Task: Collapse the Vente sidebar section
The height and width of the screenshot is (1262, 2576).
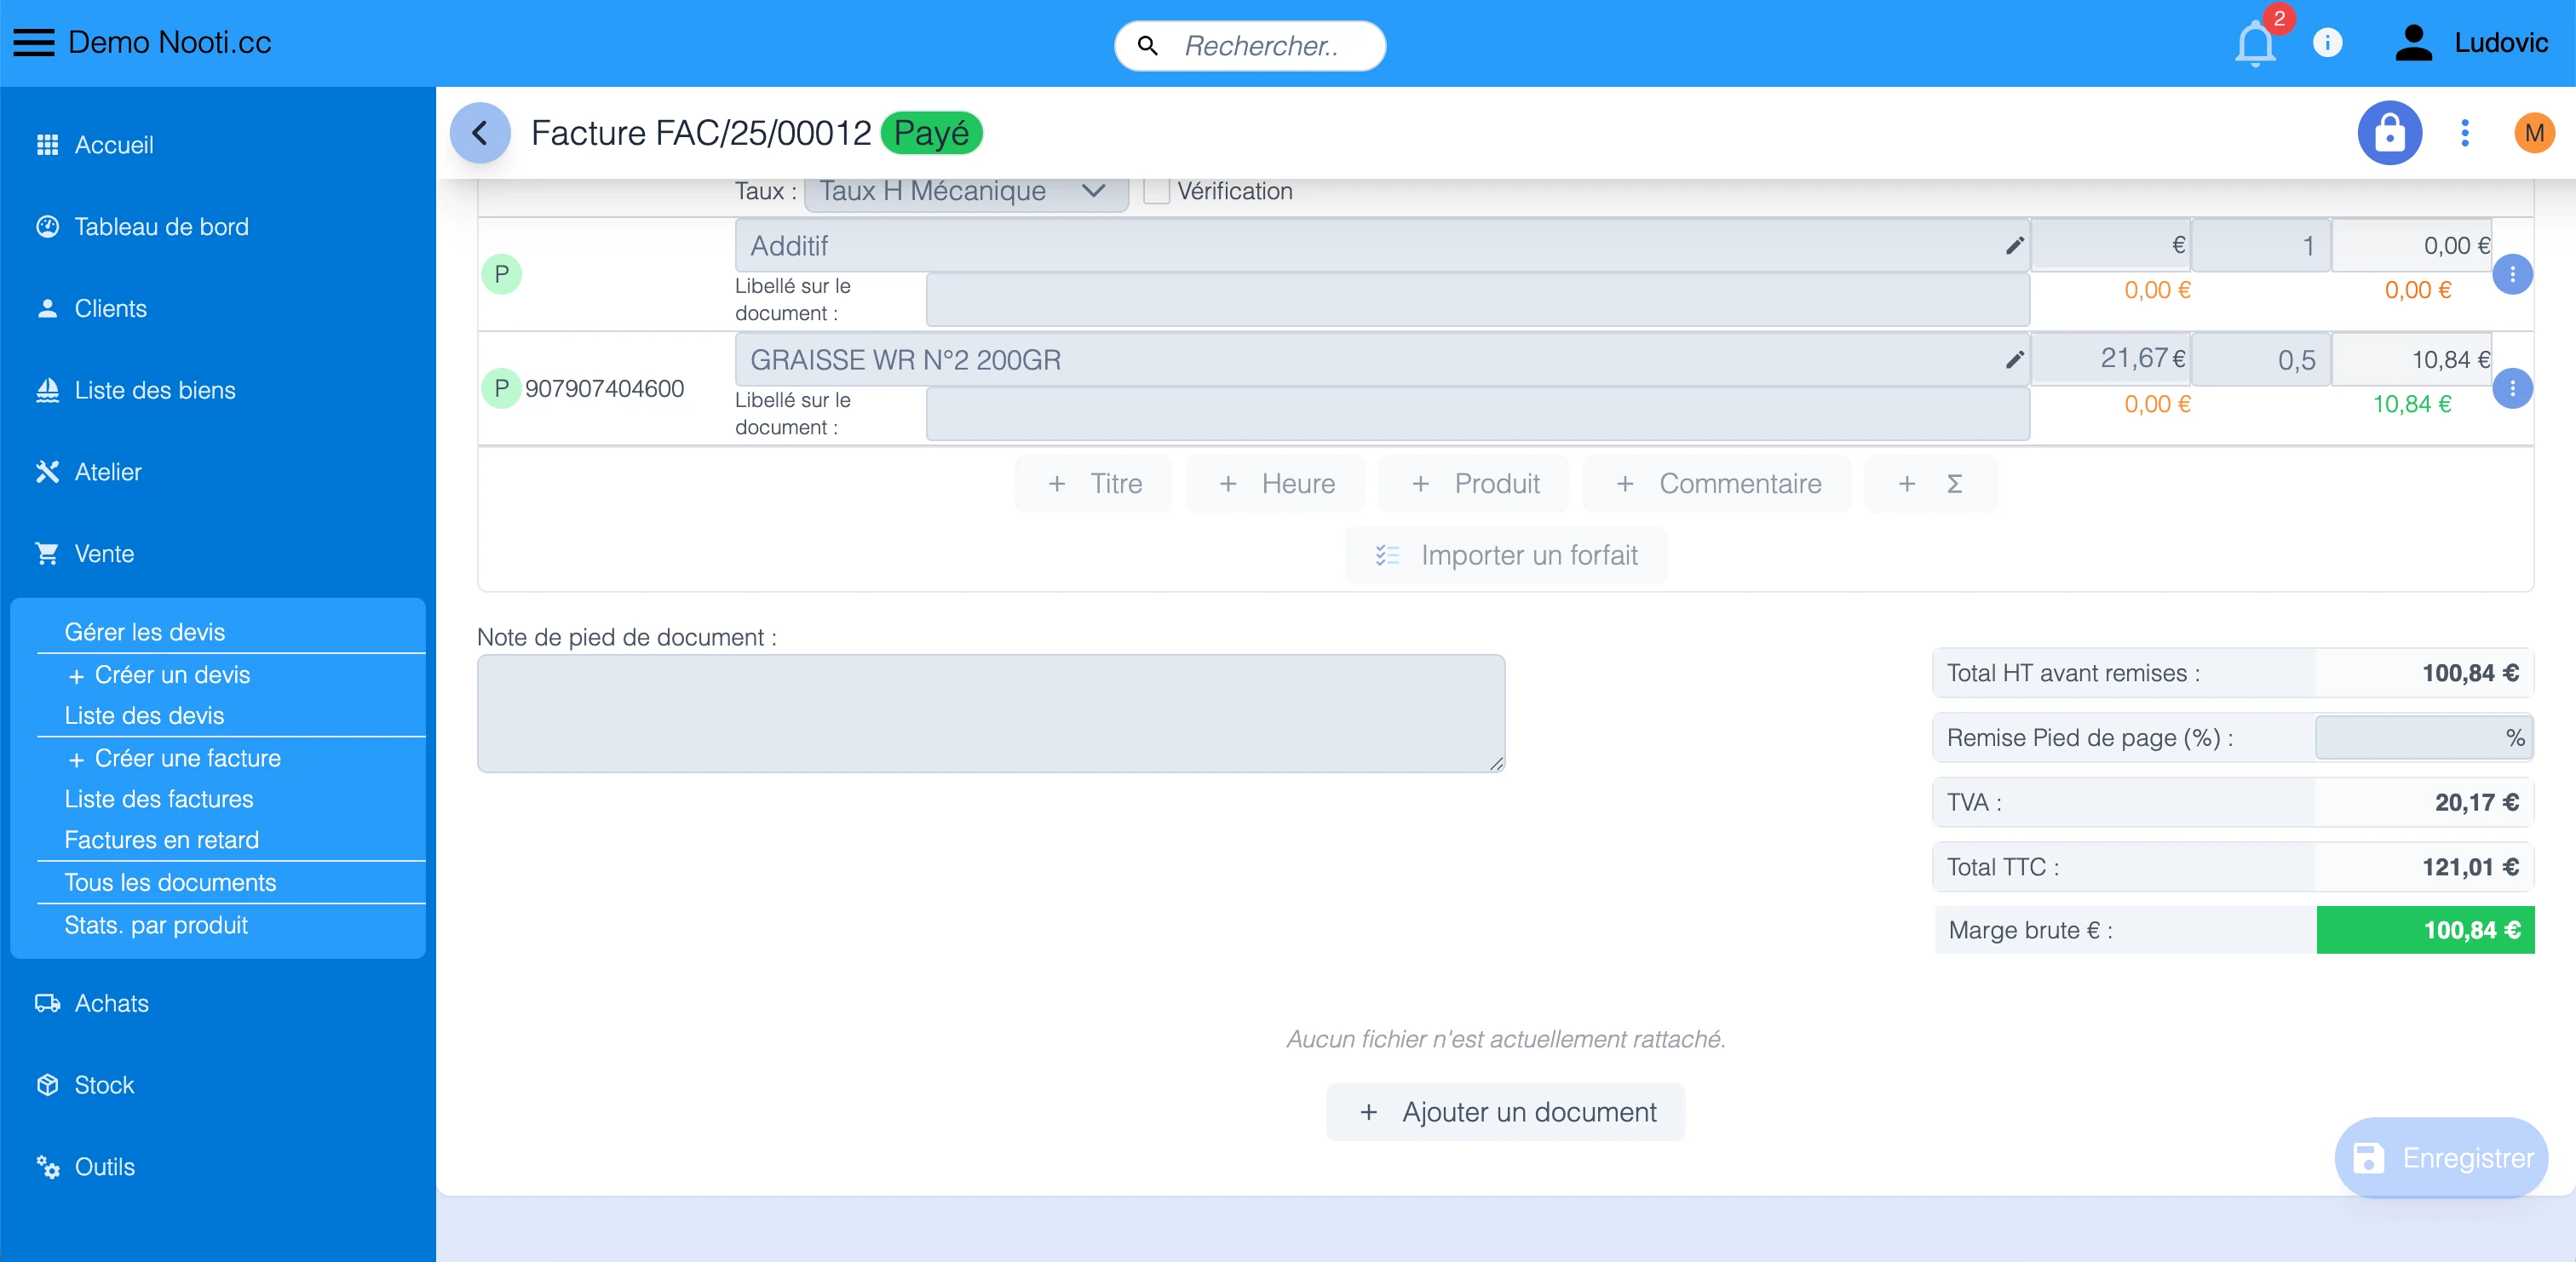Action: coord(104,554)
